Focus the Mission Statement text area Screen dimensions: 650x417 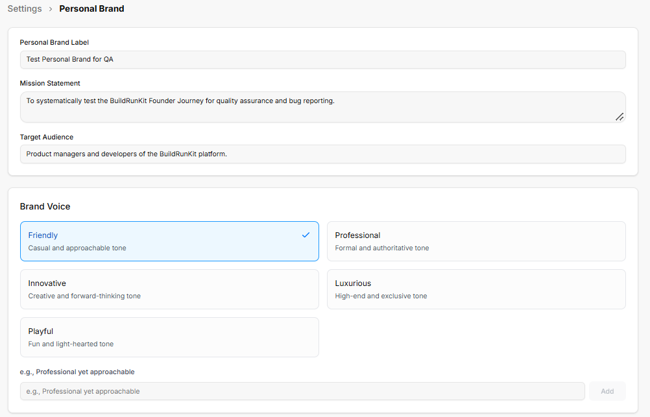coord(322,107)
